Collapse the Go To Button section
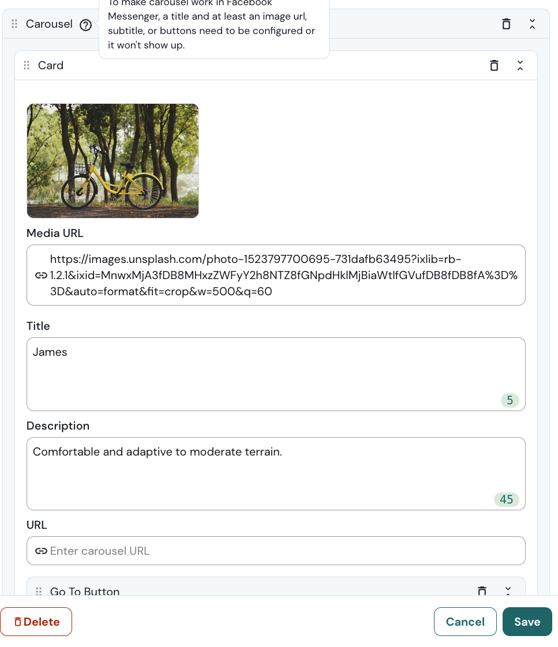 click(x=508, y=590)
